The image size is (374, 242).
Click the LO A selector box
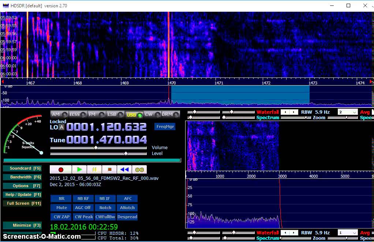click(x=62, y=127)
